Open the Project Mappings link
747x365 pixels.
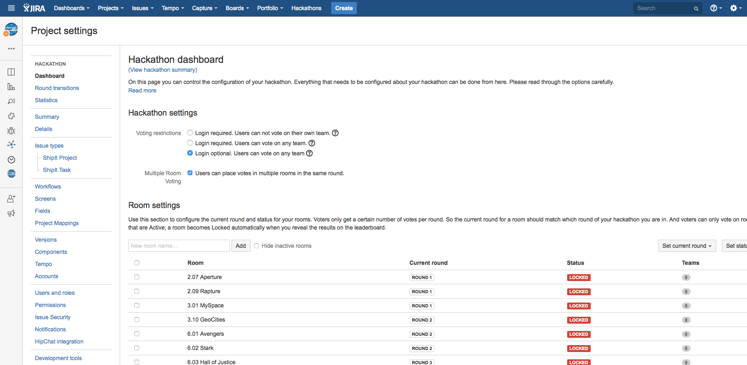click(57, 223)
